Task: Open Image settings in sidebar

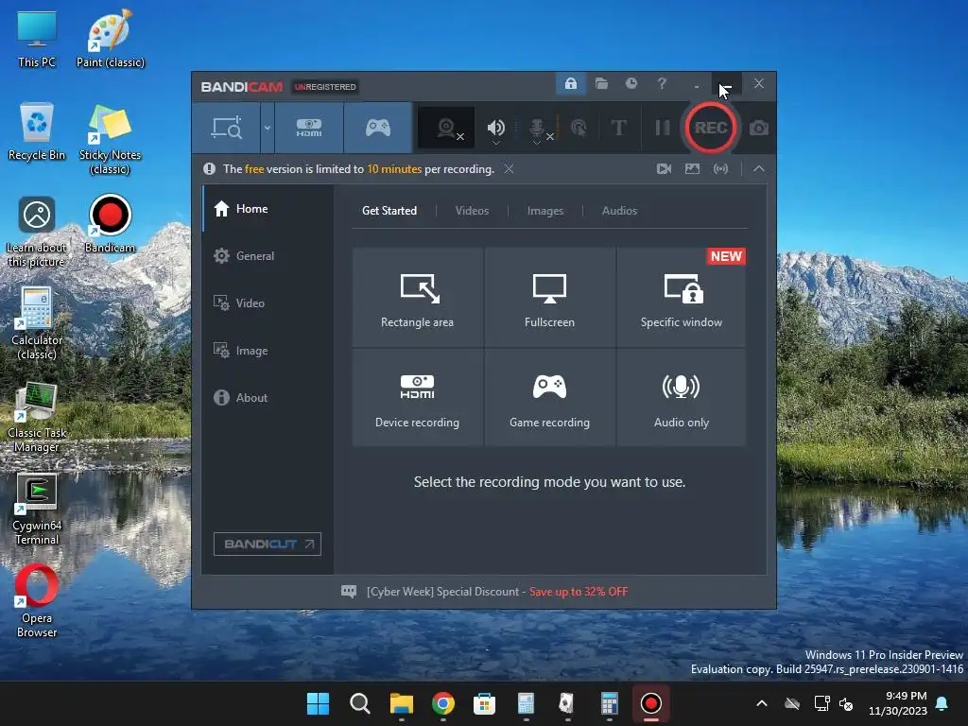Action: point(268,350)
